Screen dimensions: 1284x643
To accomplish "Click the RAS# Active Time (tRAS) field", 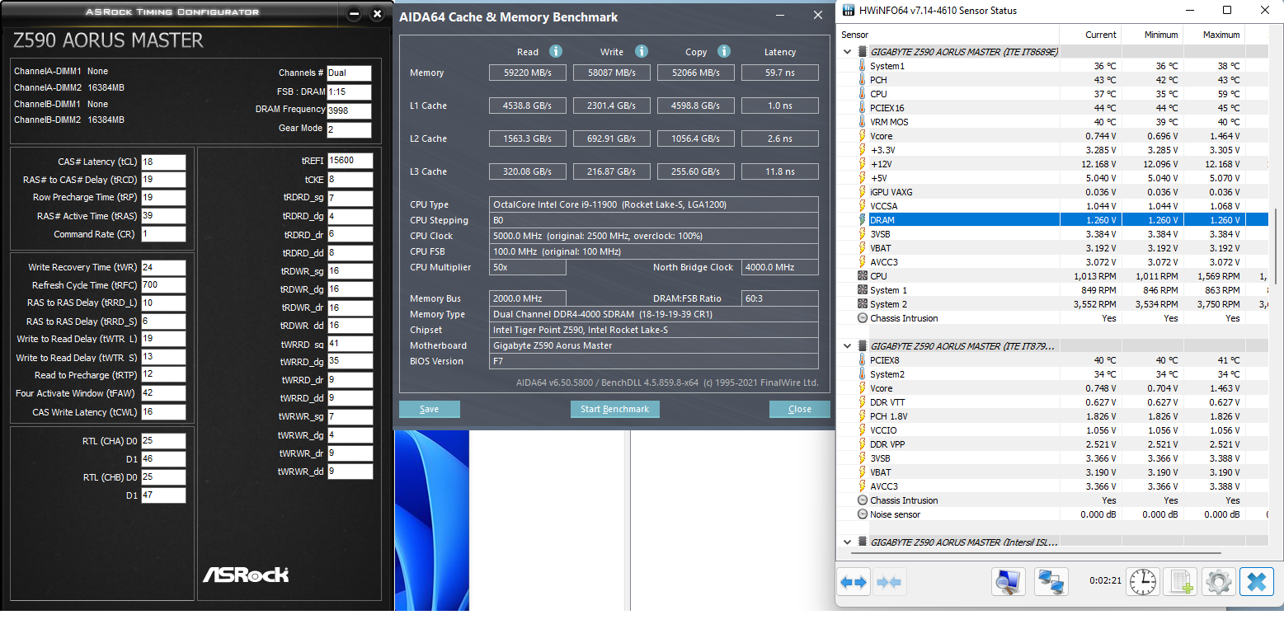I will pos(163,216).
